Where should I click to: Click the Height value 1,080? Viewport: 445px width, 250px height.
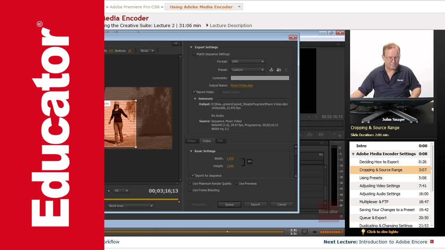230,166
